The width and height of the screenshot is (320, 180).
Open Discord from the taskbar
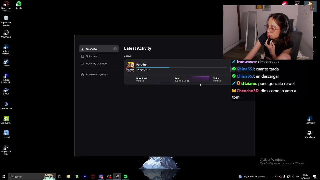(x=101, y=177)
